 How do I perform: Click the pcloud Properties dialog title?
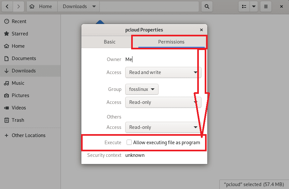tap(144, 30)
